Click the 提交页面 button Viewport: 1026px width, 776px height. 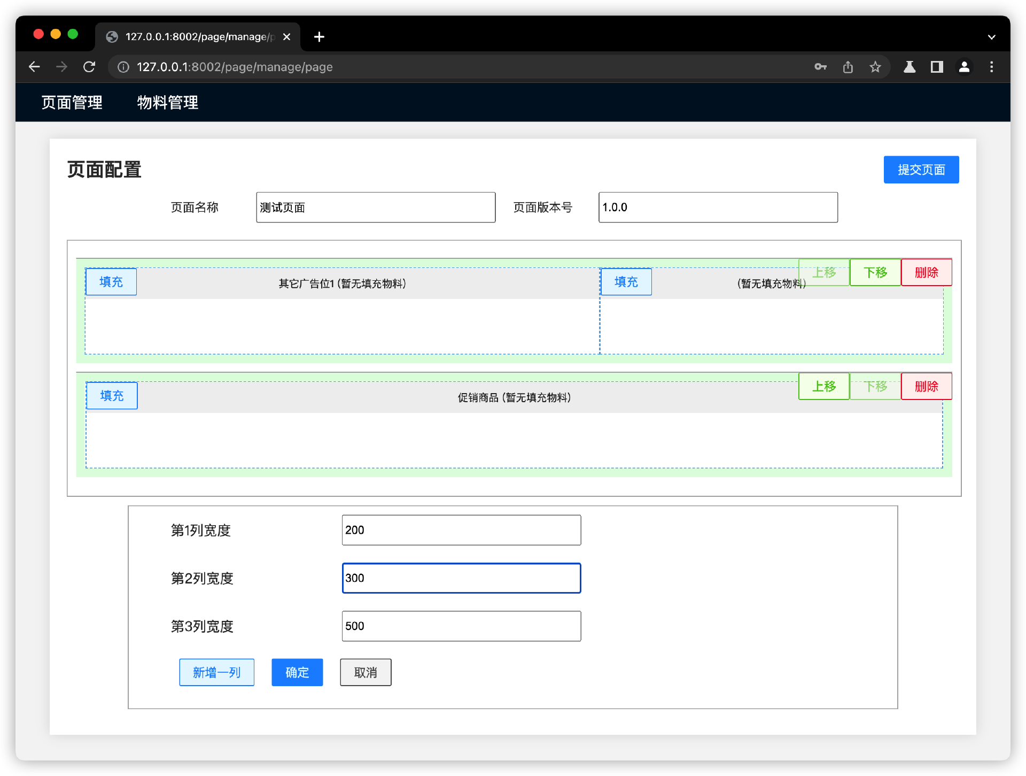tap(921, 170)
